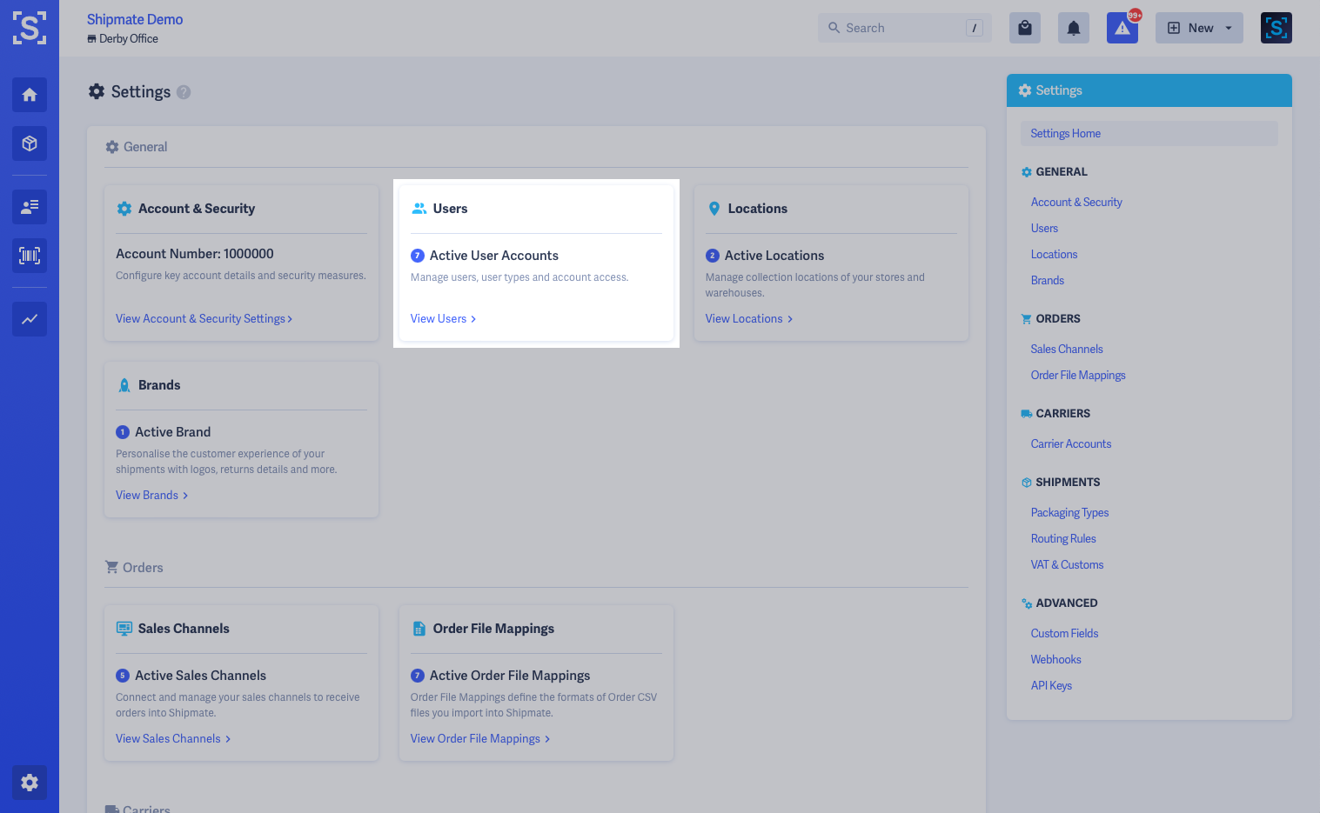Open the analytics chart icon in sidebar

coord(30,319)
